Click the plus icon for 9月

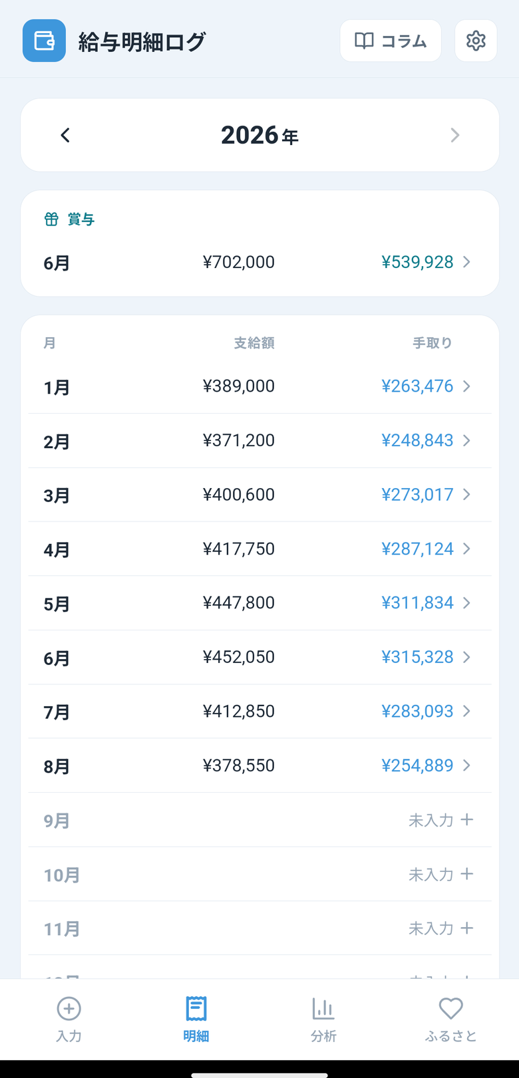(467, 820)
